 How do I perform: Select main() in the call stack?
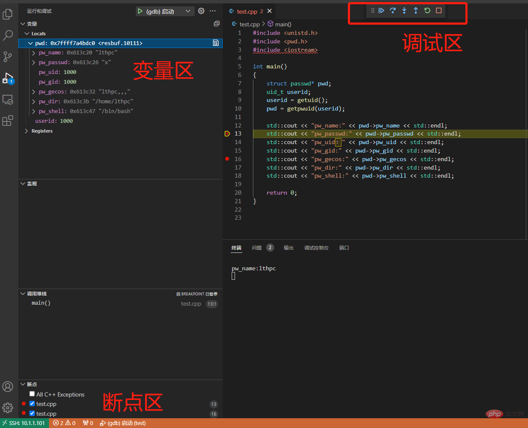41,303
